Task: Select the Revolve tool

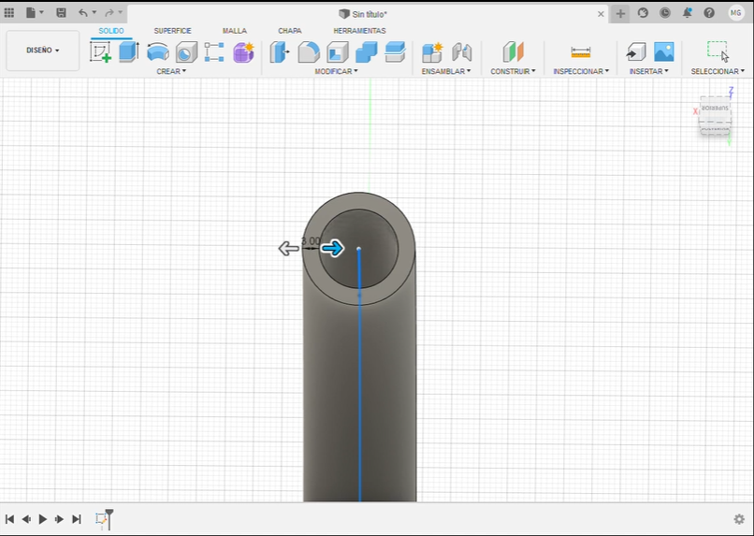Action: [158, 52]
